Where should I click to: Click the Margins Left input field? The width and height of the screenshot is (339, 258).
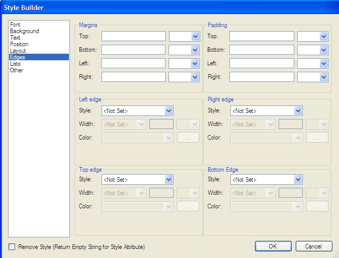pos(133,63)
